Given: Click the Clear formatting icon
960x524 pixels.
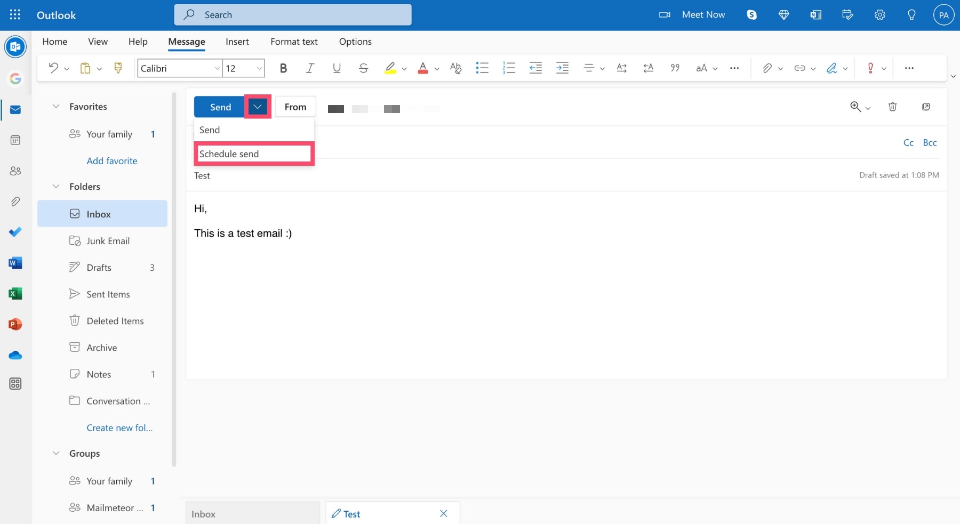Looking at the screenshot, I should 455,68.
